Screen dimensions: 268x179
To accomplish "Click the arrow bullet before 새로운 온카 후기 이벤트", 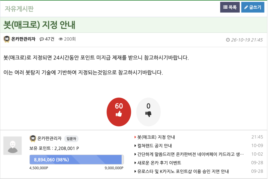I will (135, 163).
